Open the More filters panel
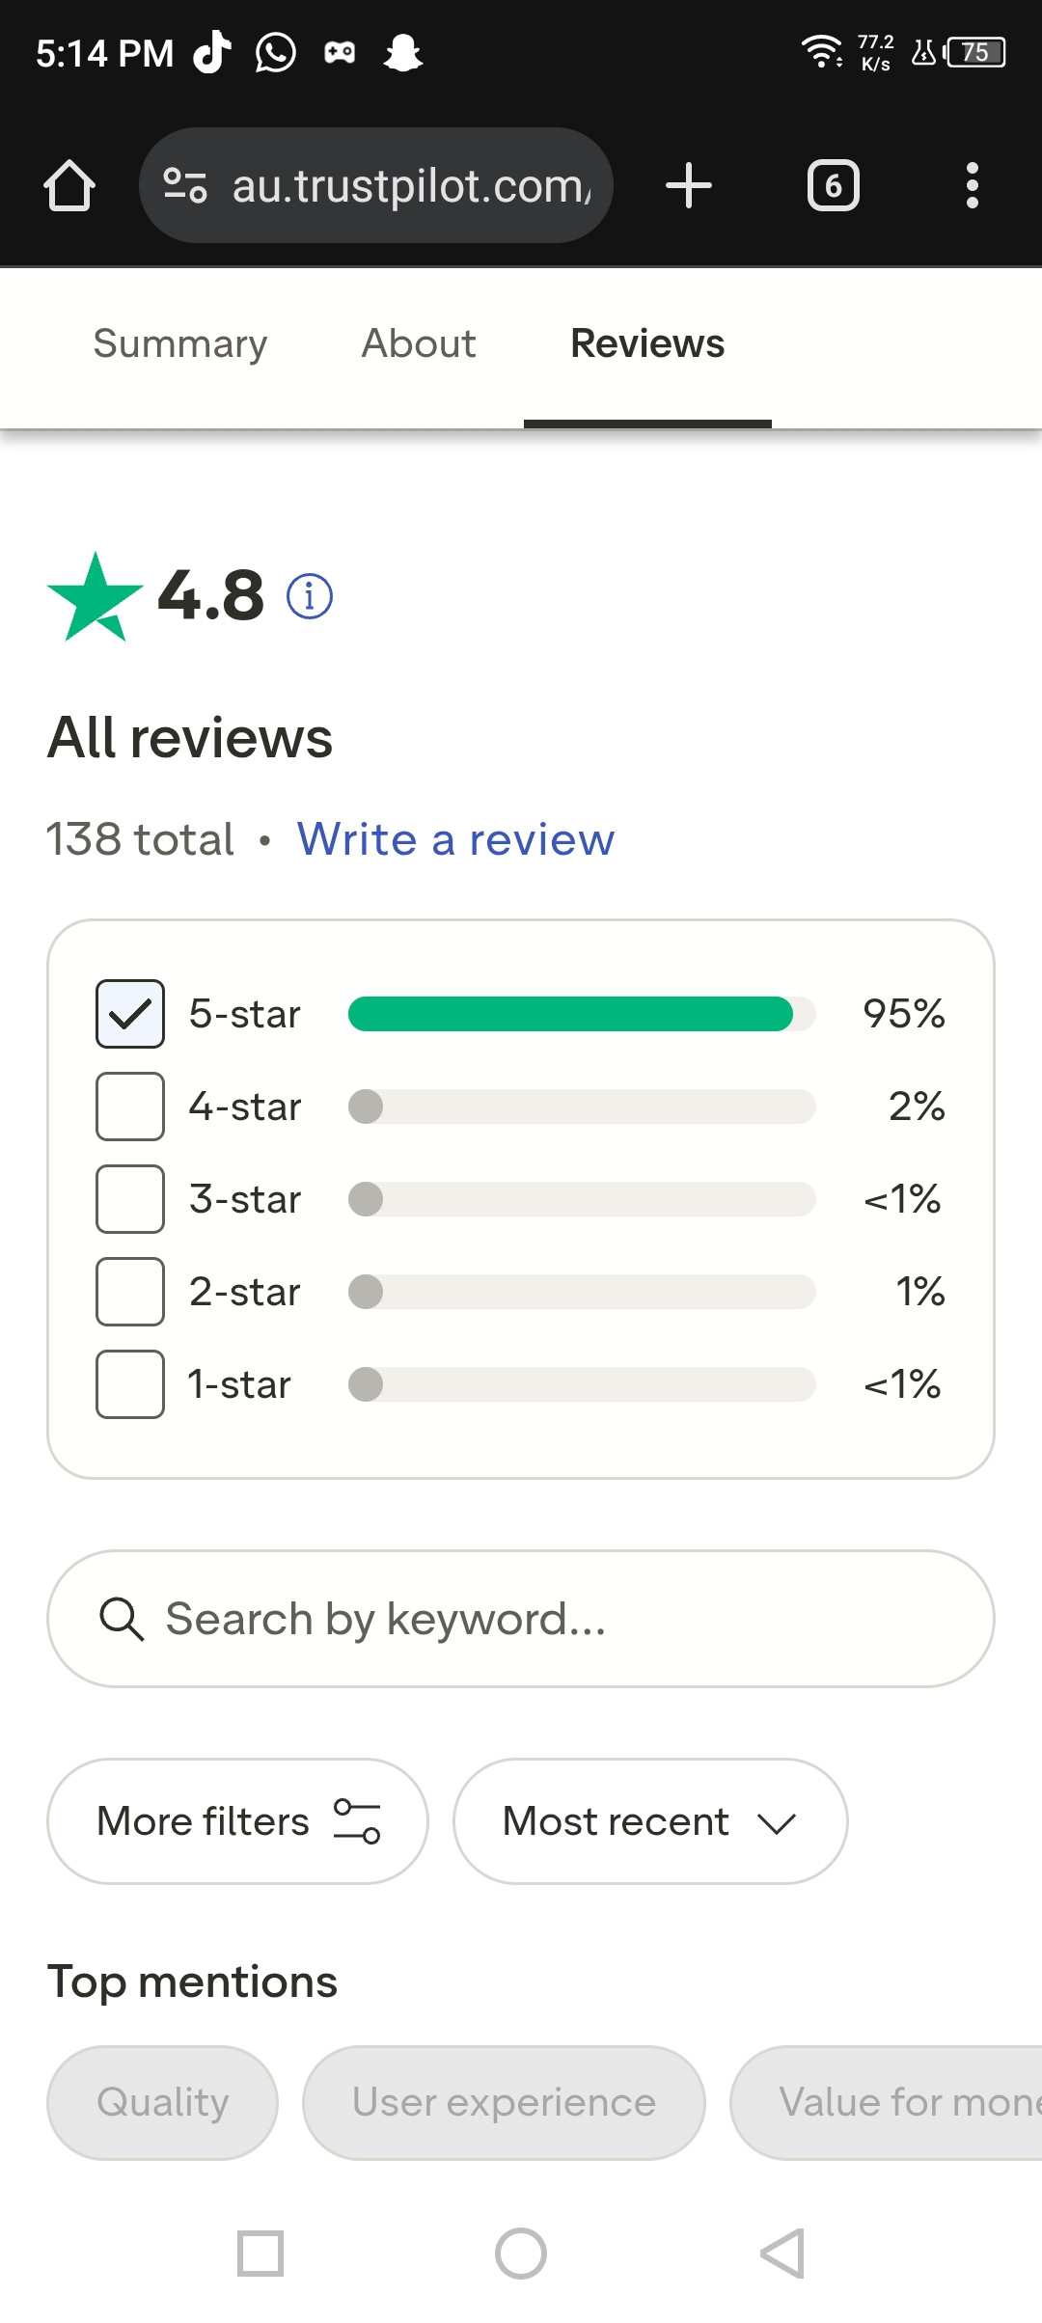This screenshot has width=1042, height=2323. point(237,1821)
